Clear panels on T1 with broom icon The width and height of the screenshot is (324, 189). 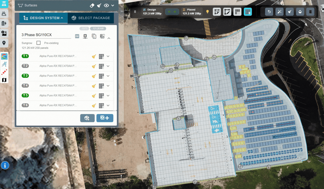(x=94, y=56)
